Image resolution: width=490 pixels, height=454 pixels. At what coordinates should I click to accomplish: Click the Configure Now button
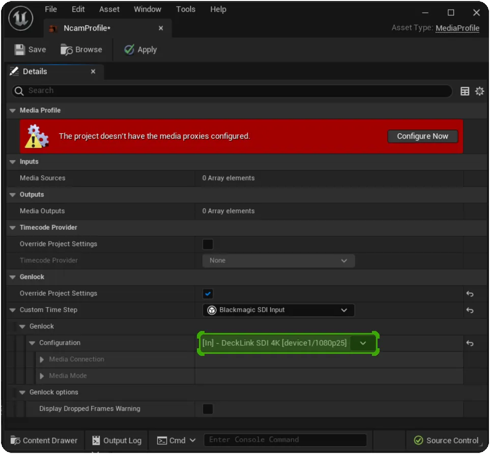coord(422,136)
